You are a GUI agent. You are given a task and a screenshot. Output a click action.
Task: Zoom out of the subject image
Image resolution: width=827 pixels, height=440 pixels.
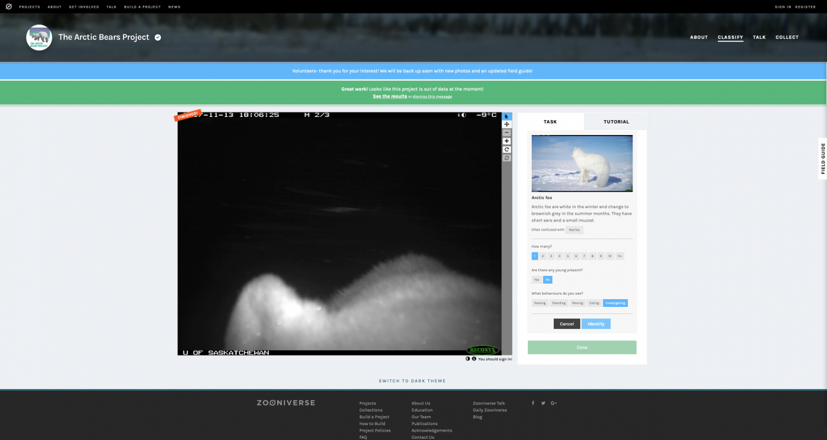[x=507, y=132]
